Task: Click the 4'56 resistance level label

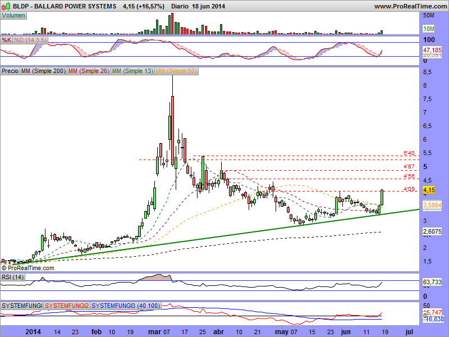Action: pyautogui.click(x=409, y=176)
